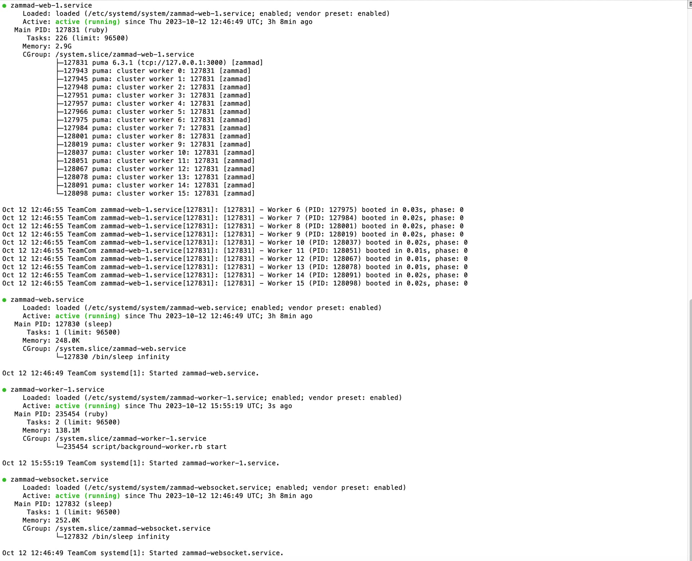Click the 'Memory: 252.0K' line

click(51, 521)
